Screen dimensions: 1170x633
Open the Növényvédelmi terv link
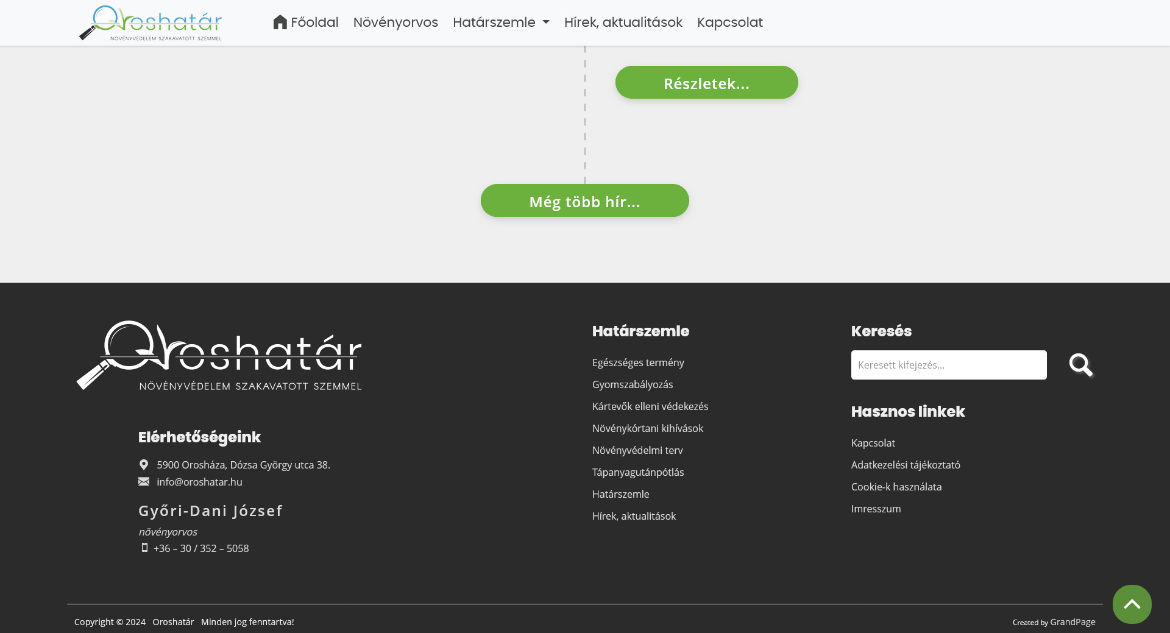point(637,450)
